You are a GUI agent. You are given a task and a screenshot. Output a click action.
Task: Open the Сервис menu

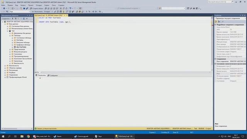click(47, 5)
